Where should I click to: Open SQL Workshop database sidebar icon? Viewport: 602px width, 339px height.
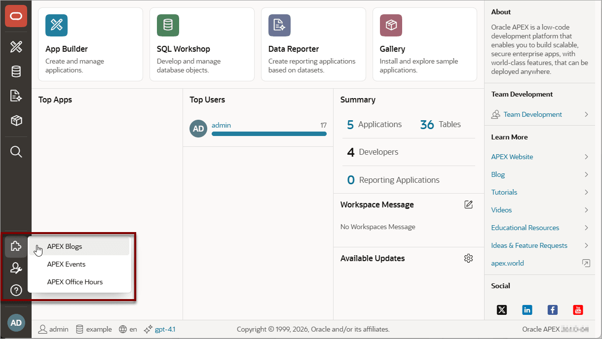tap(16, 71)
